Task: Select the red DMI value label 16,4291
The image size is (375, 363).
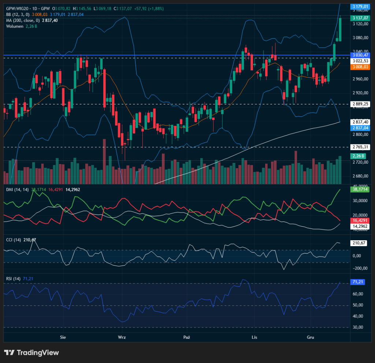Action: (x=360, y=221)
